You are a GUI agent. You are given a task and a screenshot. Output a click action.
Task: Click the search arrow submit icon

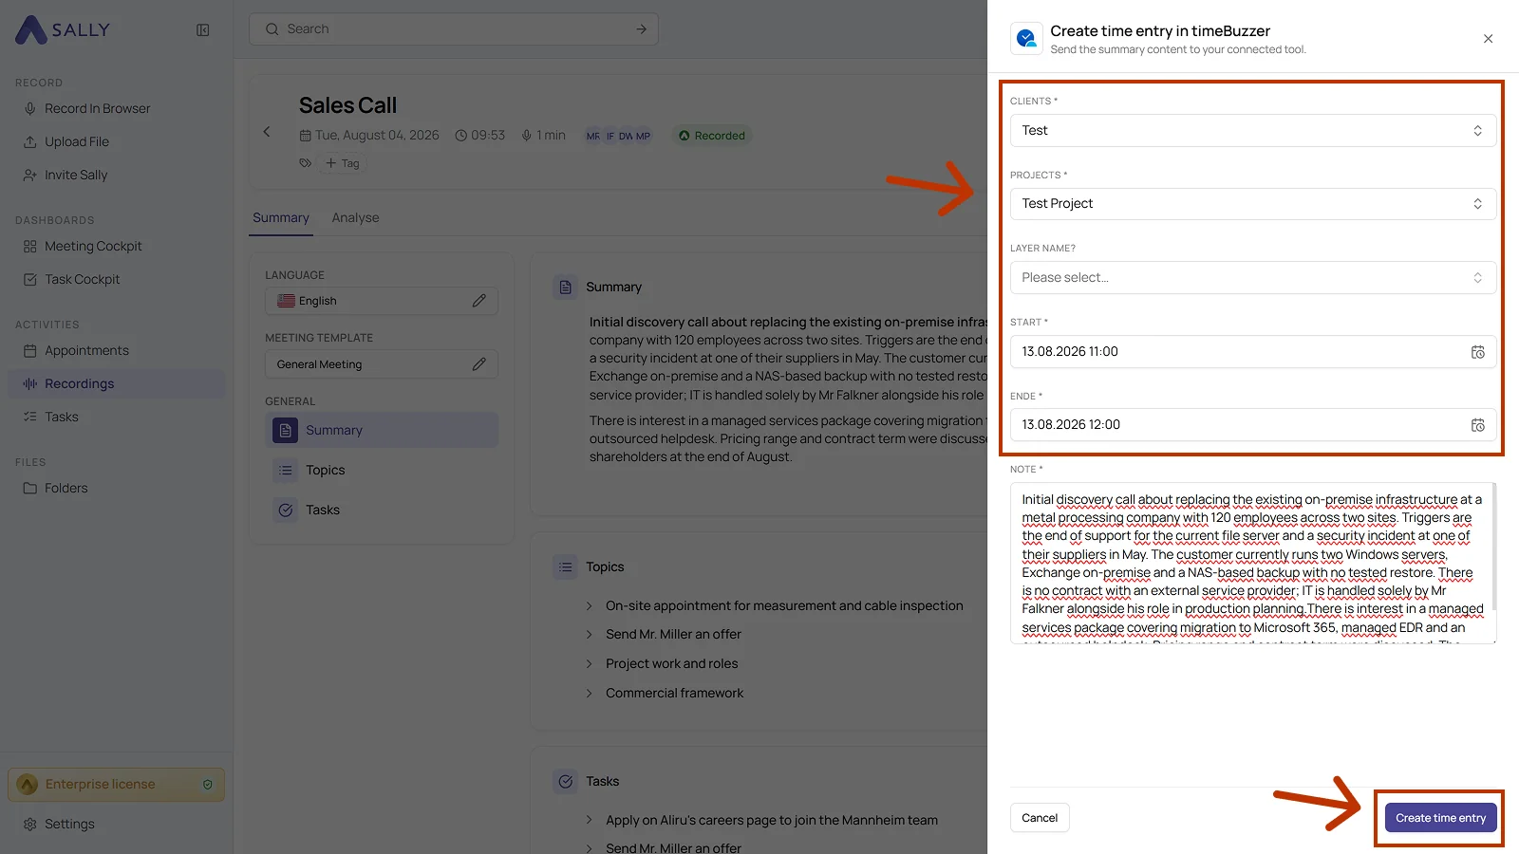click(x=641, y=29)
